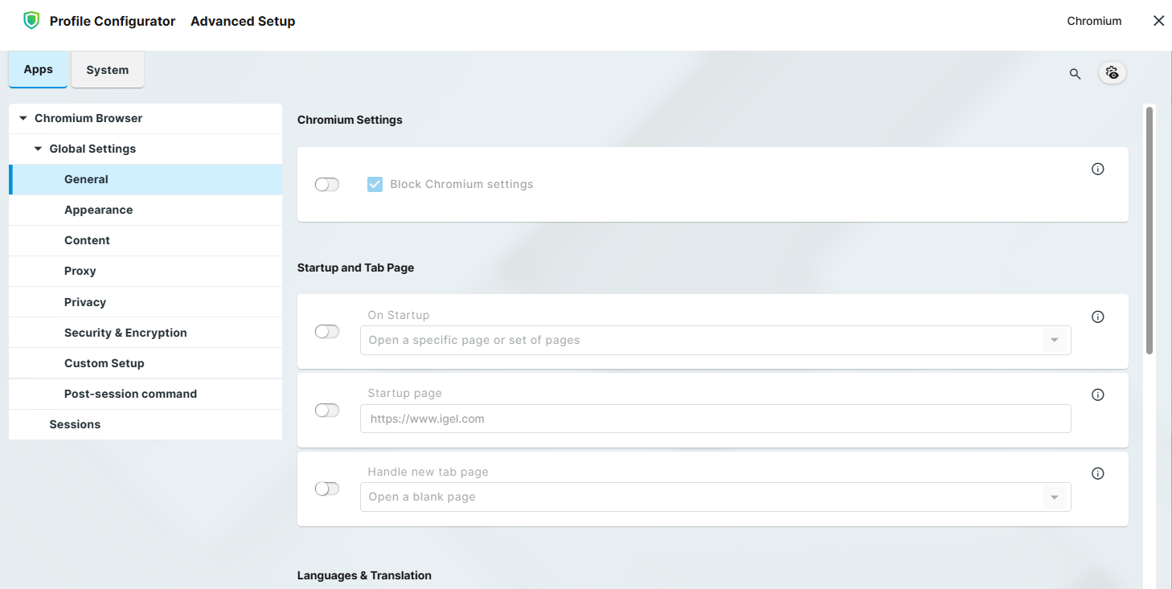Image resolution: width=1172 pixels, height=589 pixels.
Task: Open the On Startup dropdown
Action: [x=715, y=340]
